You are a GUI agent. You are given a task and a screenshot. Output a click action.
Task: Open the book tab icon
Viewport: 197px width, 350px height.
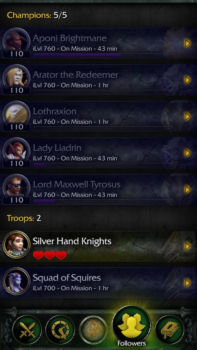(x=169, y=329)
